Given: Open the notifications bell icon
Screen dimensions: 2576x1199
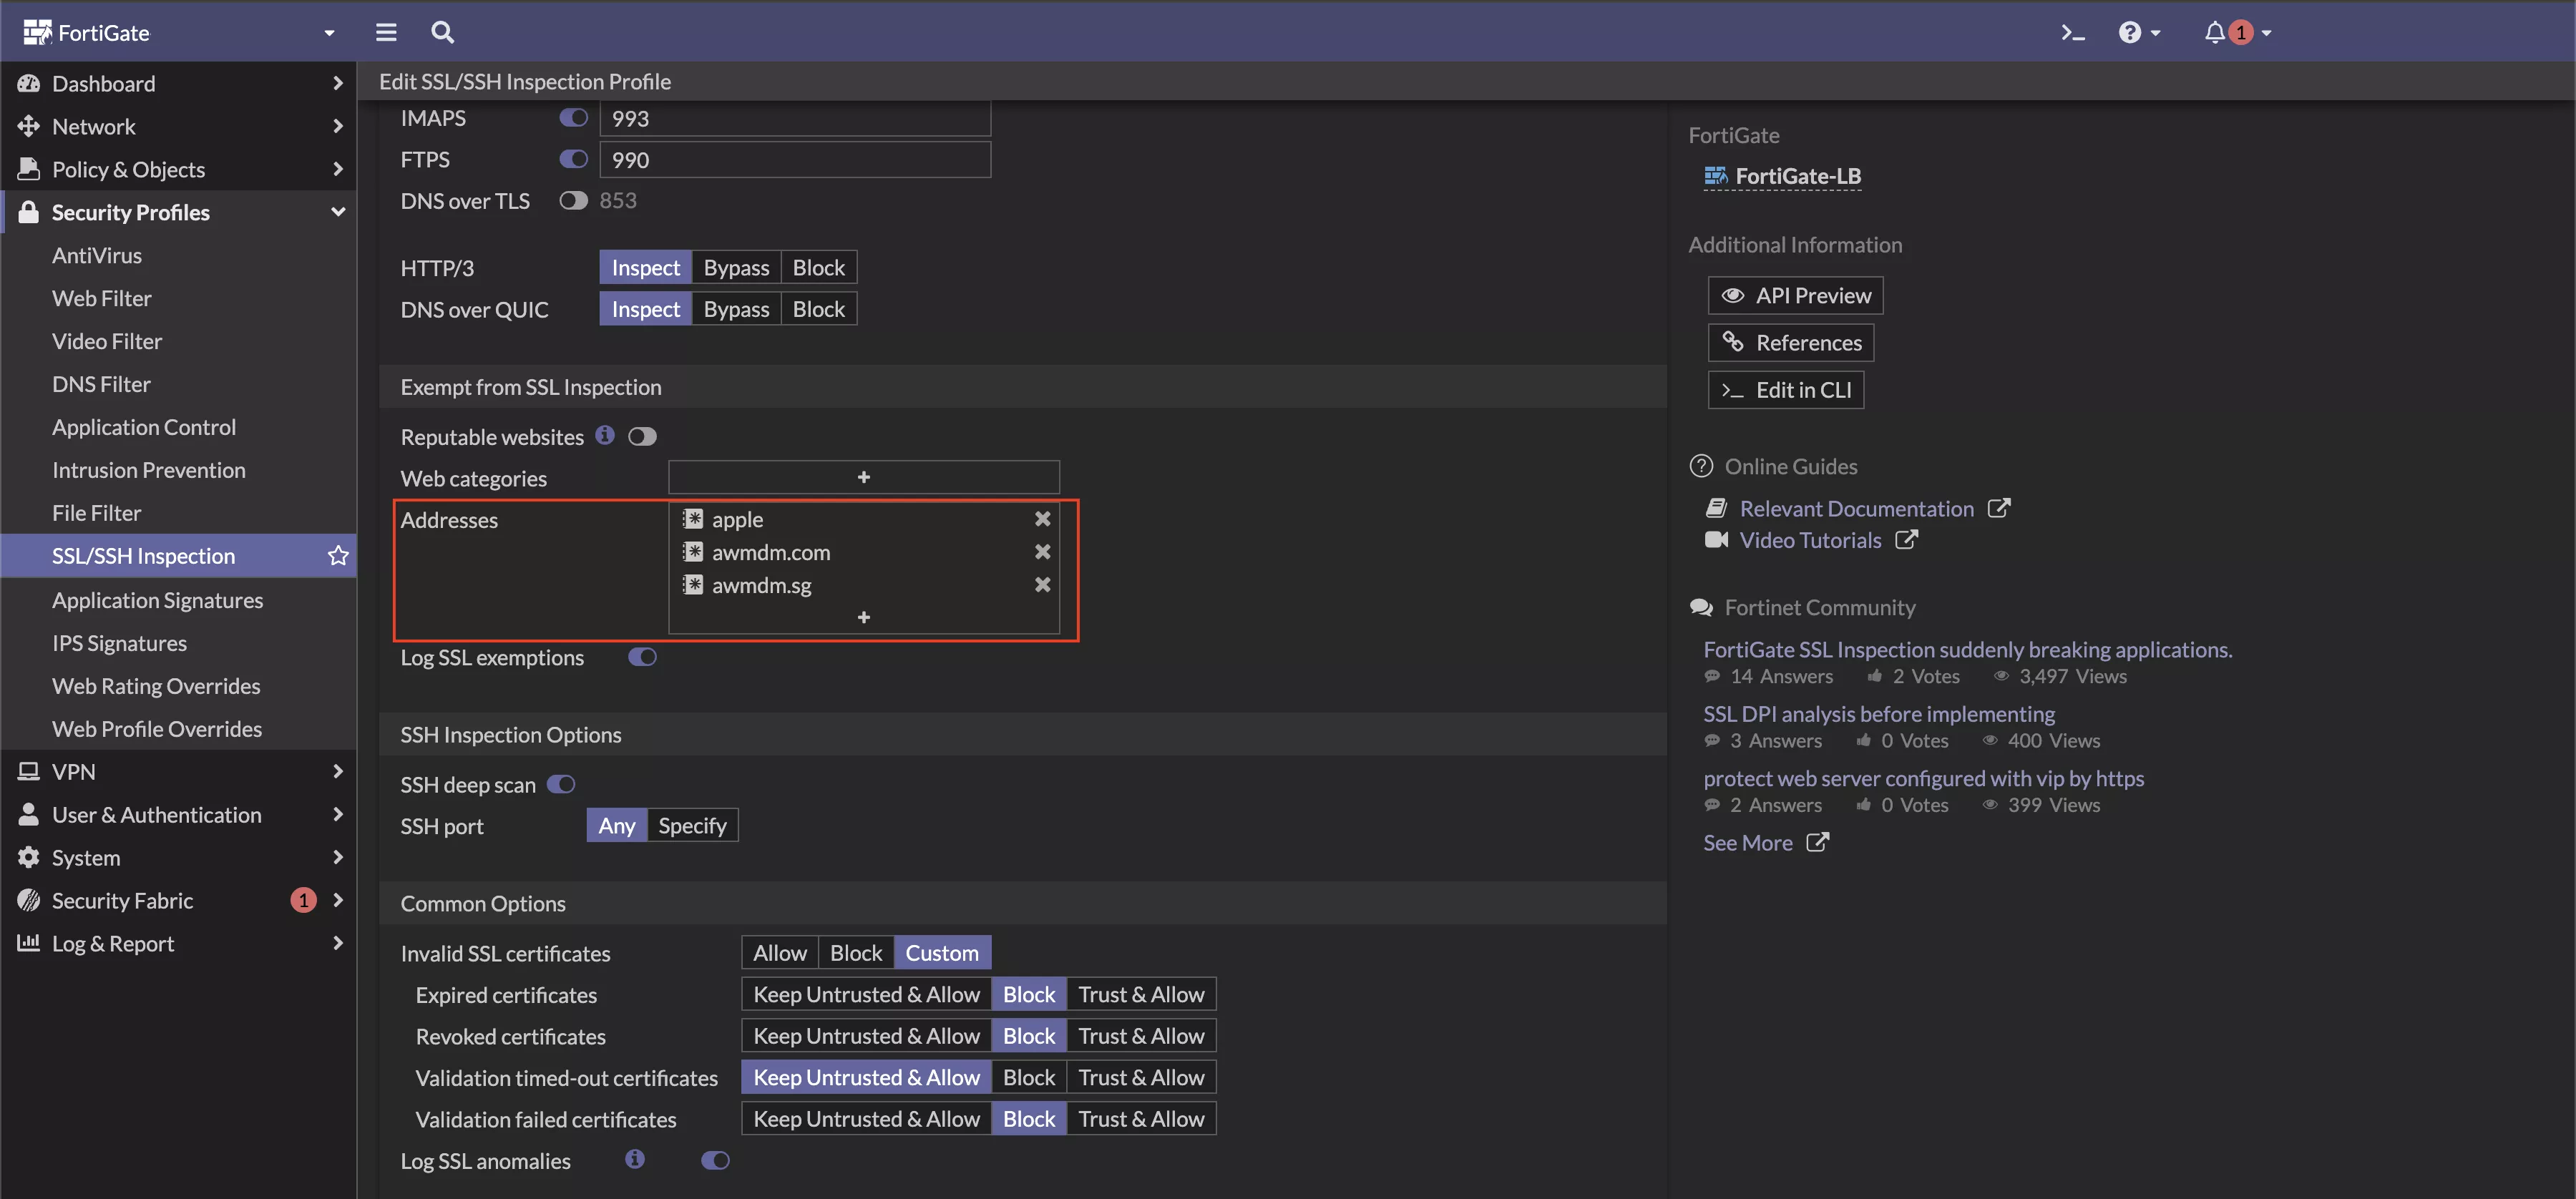Looking at the screenshot, I should pyautogui.click(x=2214, y=33).
